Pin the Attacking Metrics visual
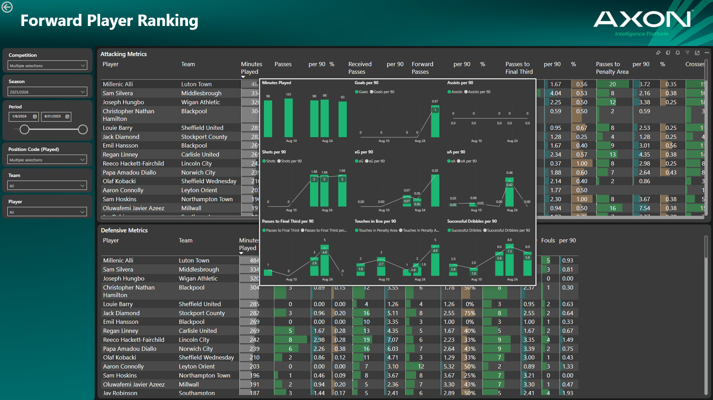The height and width of the screenshot is (400, 713). pos(658,53)
